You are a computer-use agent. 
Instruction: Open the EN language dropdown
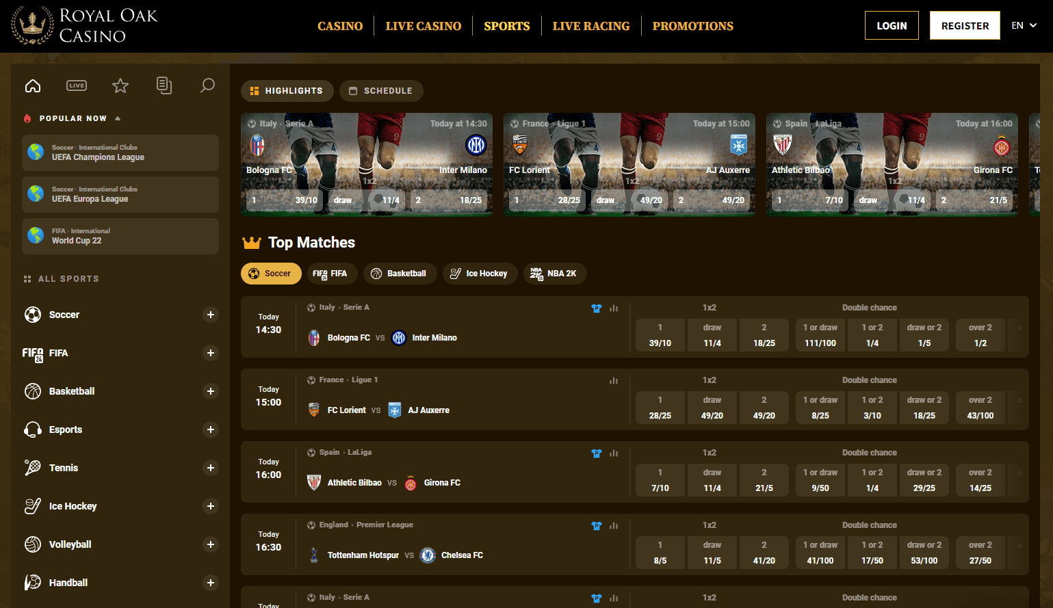tap(1024, 25)
